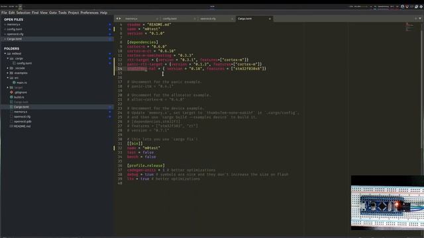Click the file icon beside Cargo.lock
424x238 pixels.
pyautogui.click(x=11, y=102)
